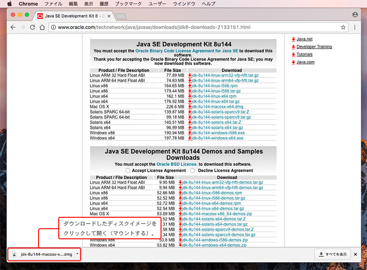Open the 編集 menu
The image size is (367, 270).
click(x=73, y=4)
